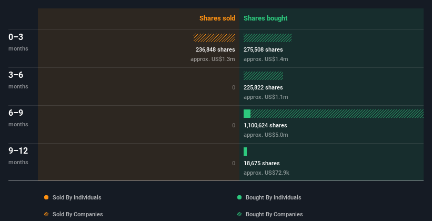The width and height of the screenshot is (432, 221).
Task: Click the approx. US$1.4m bought amount
Action: pyautogui.click(x=266, y=59)
